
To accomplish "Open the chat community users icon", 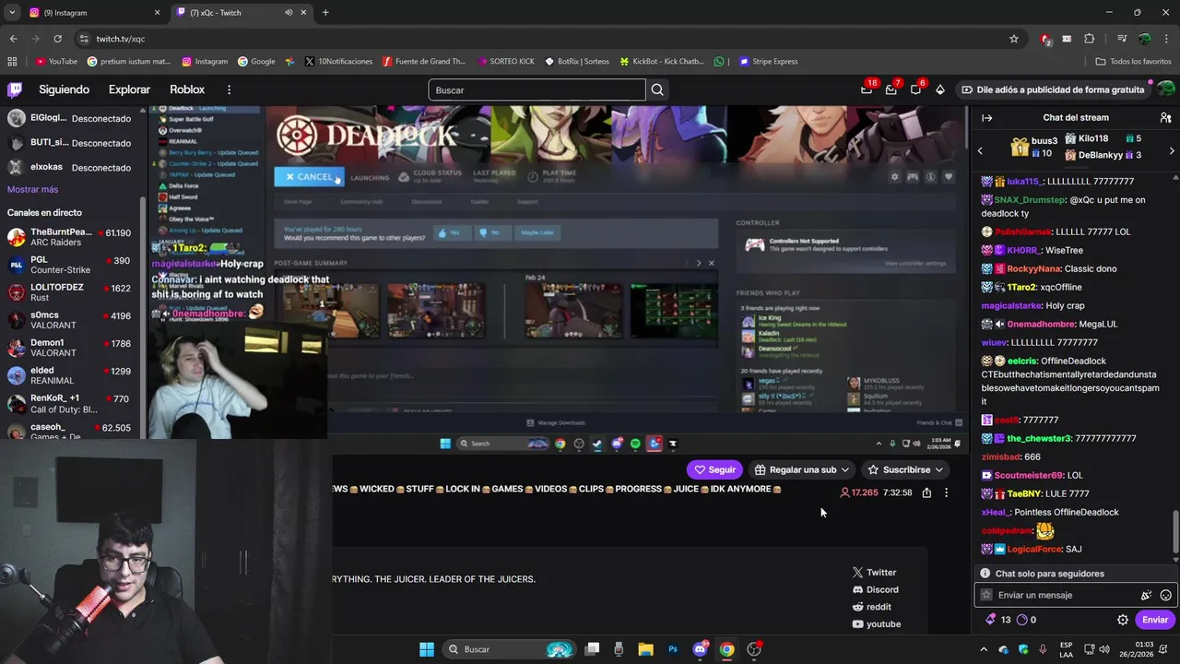I will [x=1165, y=117].
